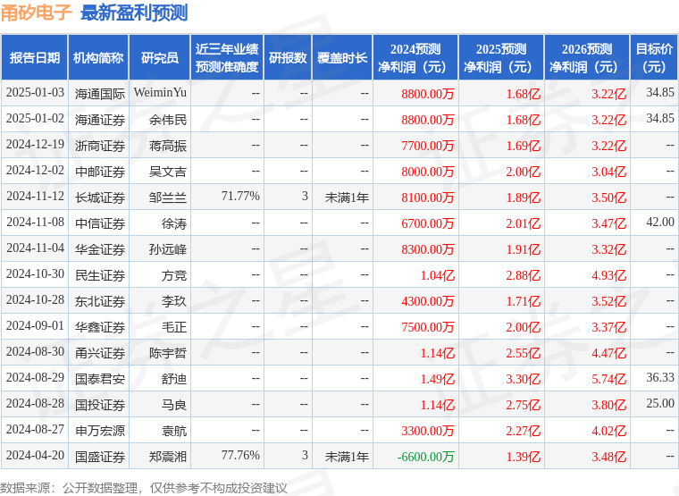The width and height of the screenshot is (679, 496).
Task: Select the date 2025-01-03
Action: tap(35, 93)
